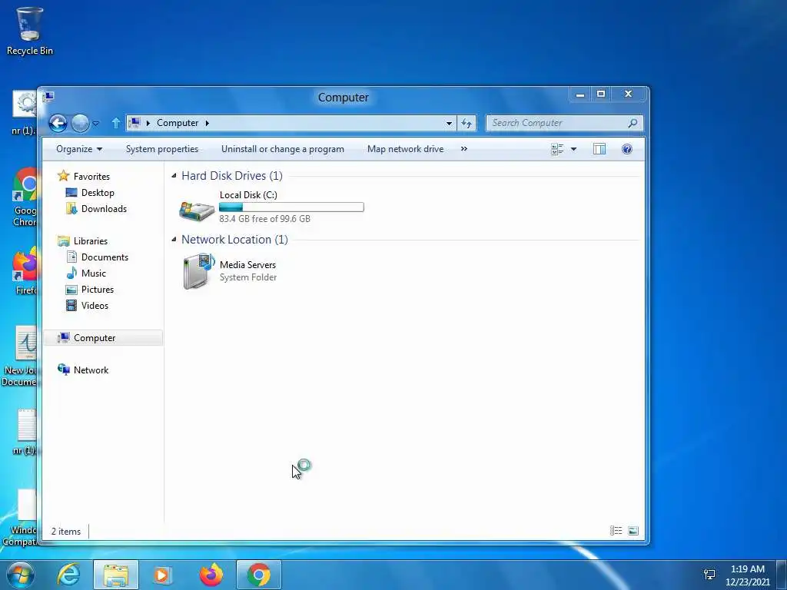Select the Media Servers icon

(x=199, y=271)
